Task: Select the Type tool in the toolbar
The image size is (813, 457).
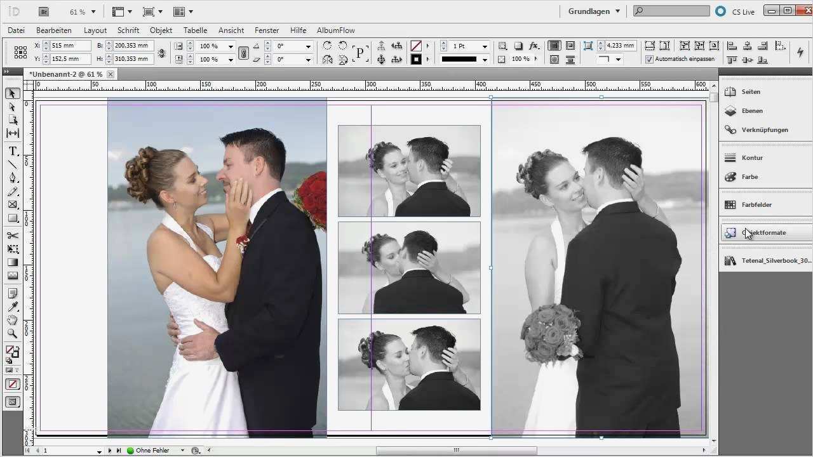Action: (13, 150)
